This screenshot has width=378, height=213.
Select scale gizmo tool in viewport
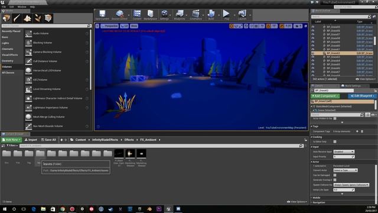coord(240,26)
